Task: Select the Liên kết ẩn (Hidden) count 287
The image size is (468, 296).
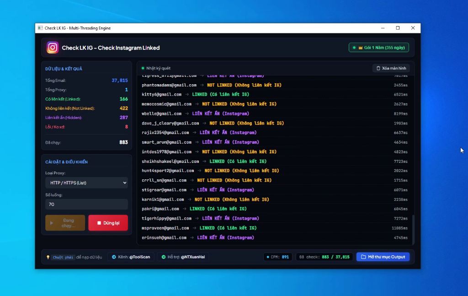Action: 123,118
